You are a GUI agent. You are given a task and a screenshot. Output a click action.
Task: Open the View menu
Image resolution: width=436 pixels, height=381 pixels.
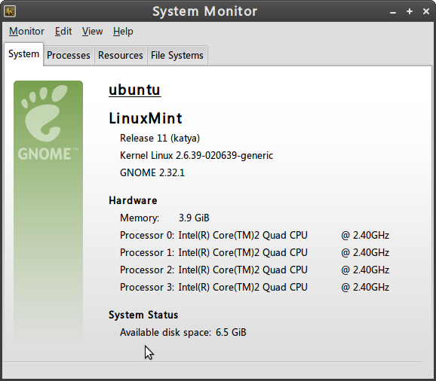pyautogui.click(x=92, y=32)
